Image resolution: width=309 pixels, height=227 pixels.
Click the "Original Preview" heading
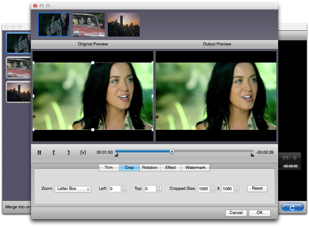point(93,44)
